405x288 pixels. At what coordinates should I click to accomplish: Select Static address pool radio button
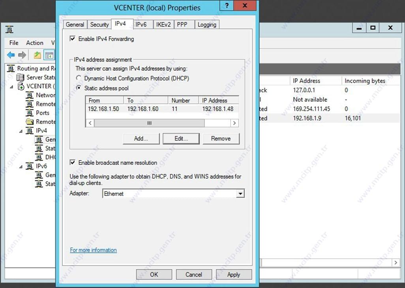(x=79, y=88)
